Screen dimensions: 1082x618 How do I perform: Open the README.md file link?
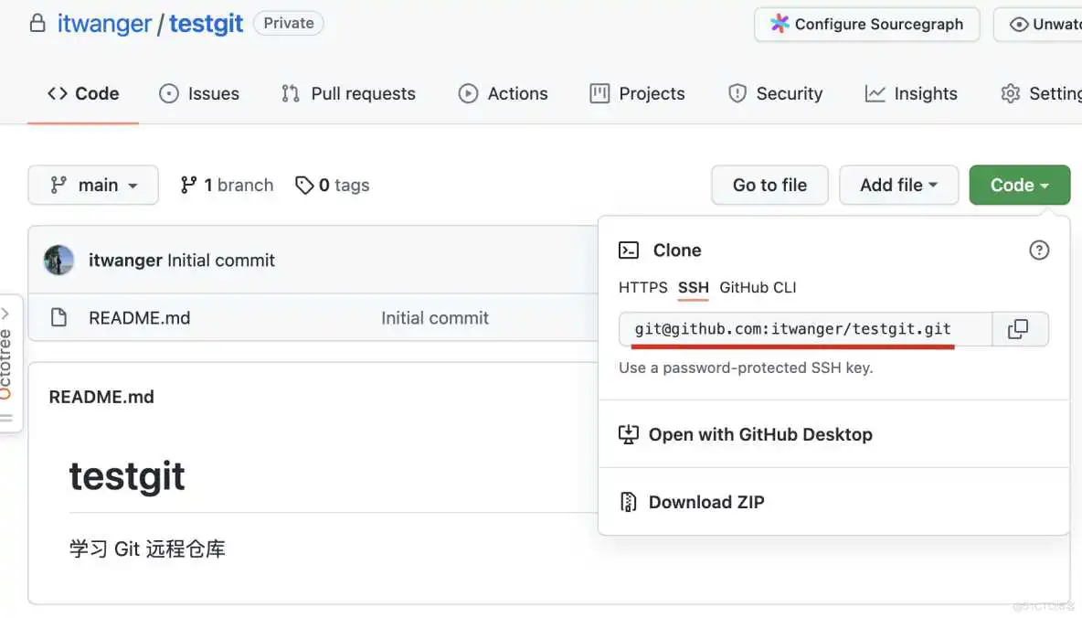click(139, 317)
